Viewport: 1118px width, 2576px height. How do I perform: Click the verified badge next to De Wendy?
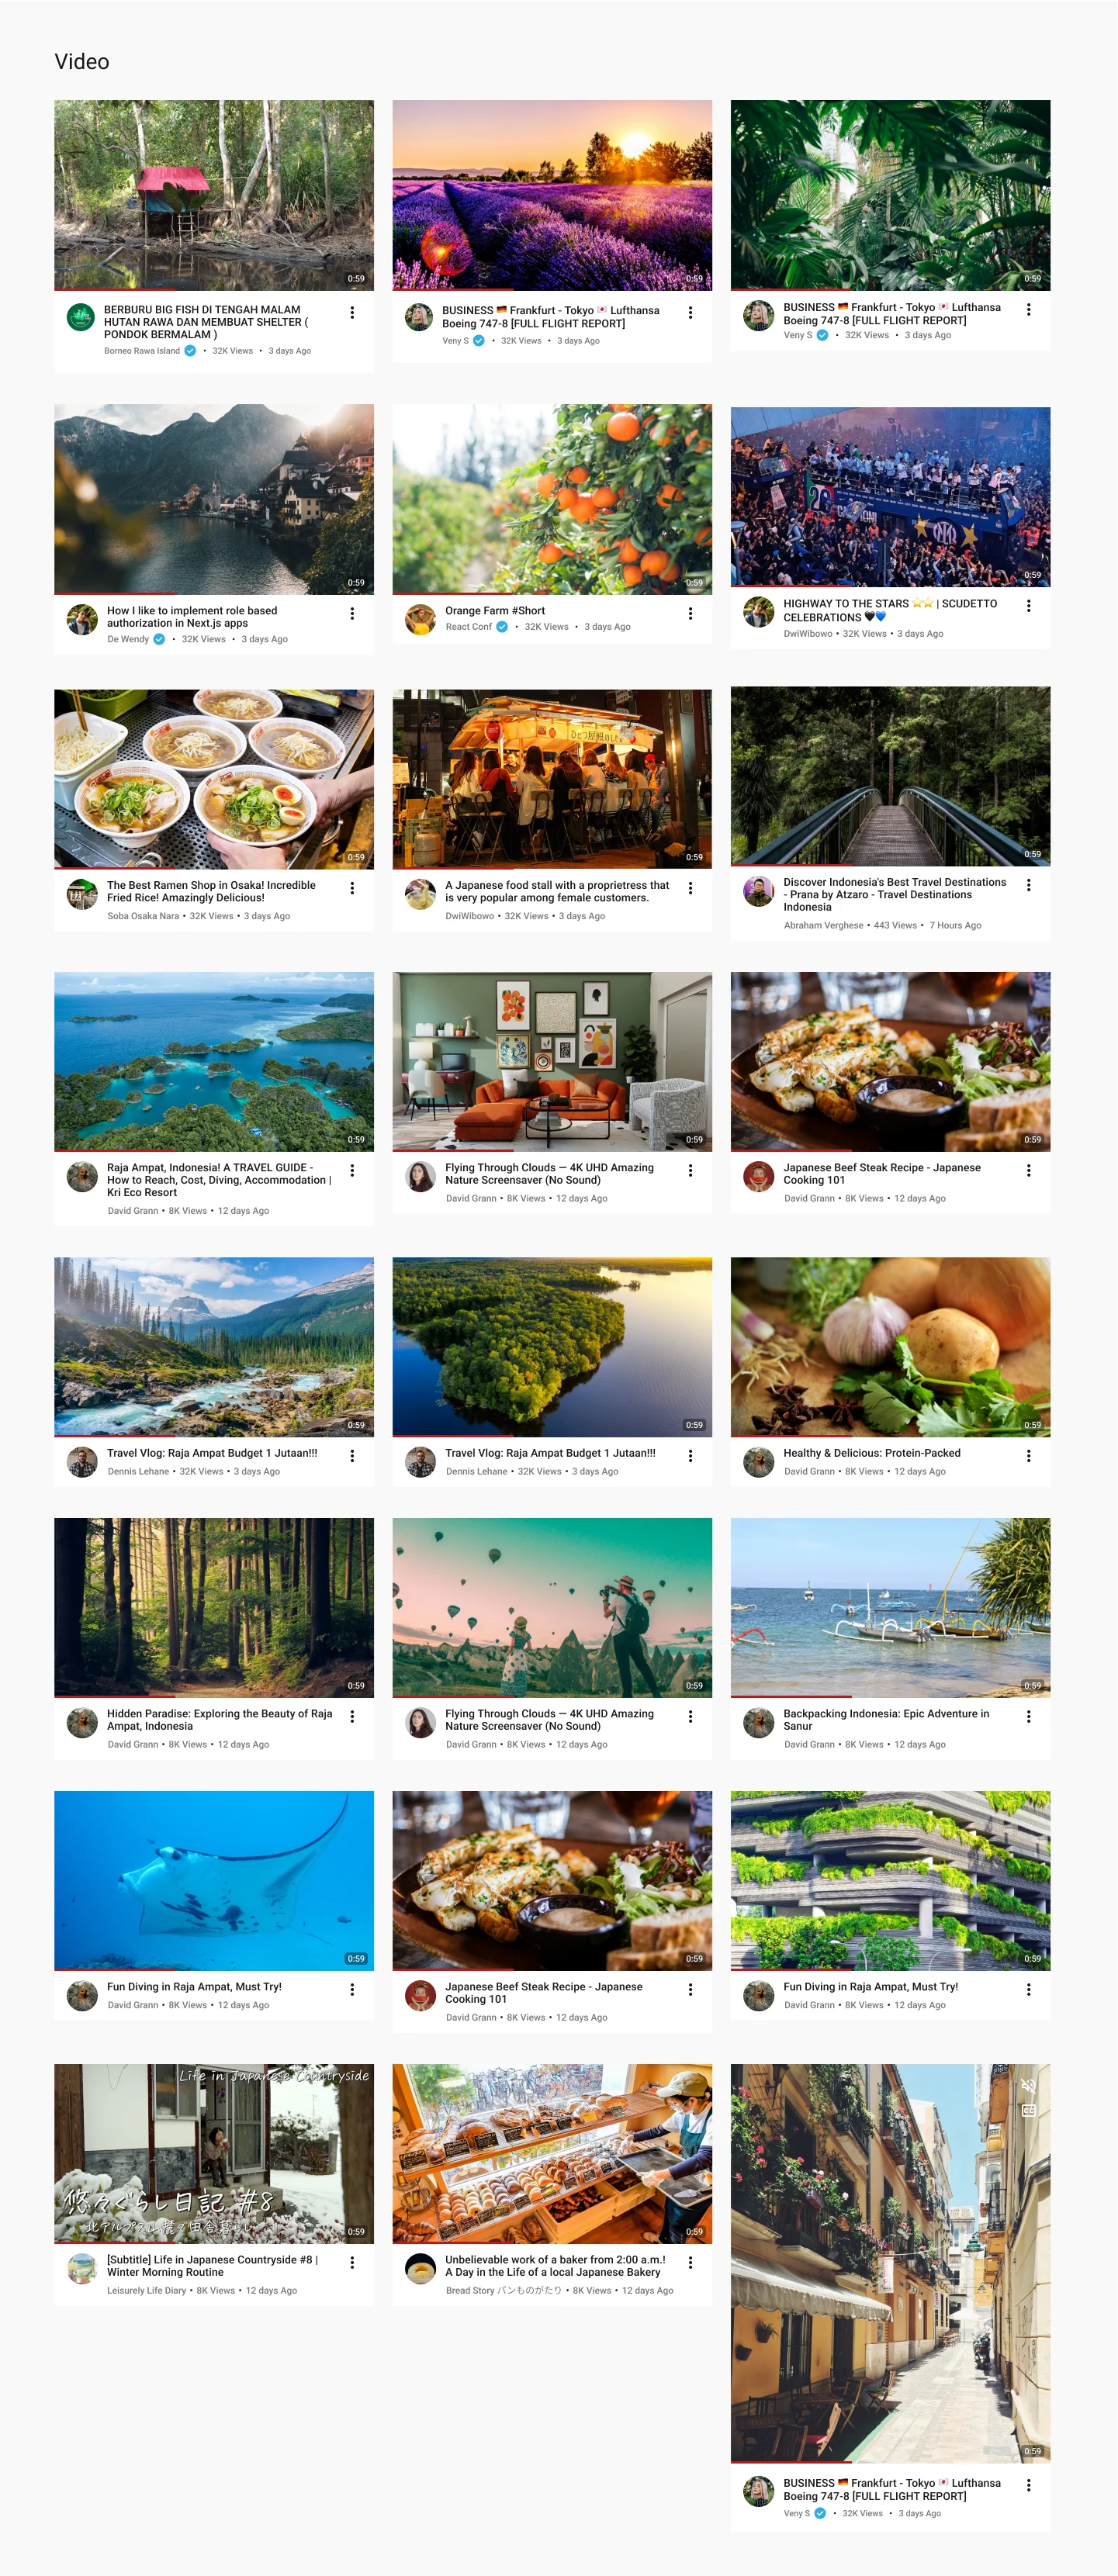159,639
